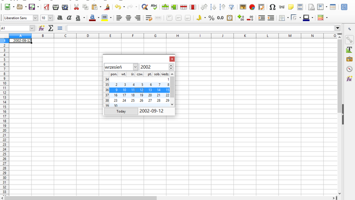
Task: Insert special character Omega icon
Action: point(273,7)
